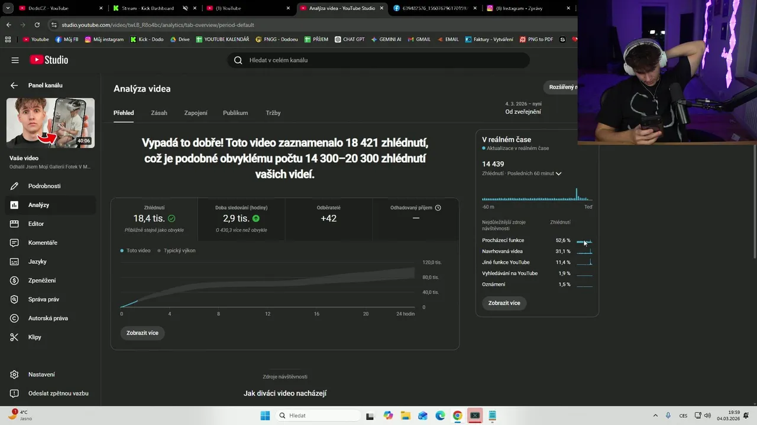Switch to the Tržby tab
This screenshot has width=757, height=425.
pyautogui.click(x=273, y=113)
